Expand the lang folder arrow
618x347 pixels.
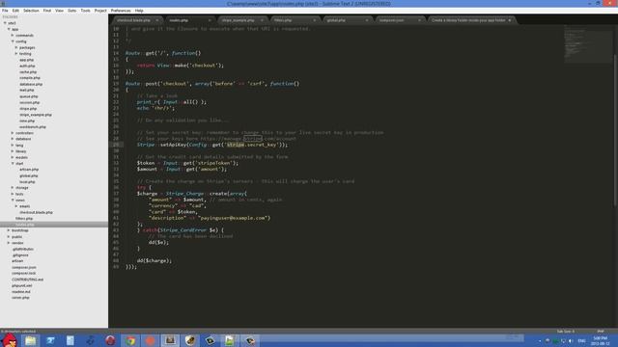[x=13, y=146]
